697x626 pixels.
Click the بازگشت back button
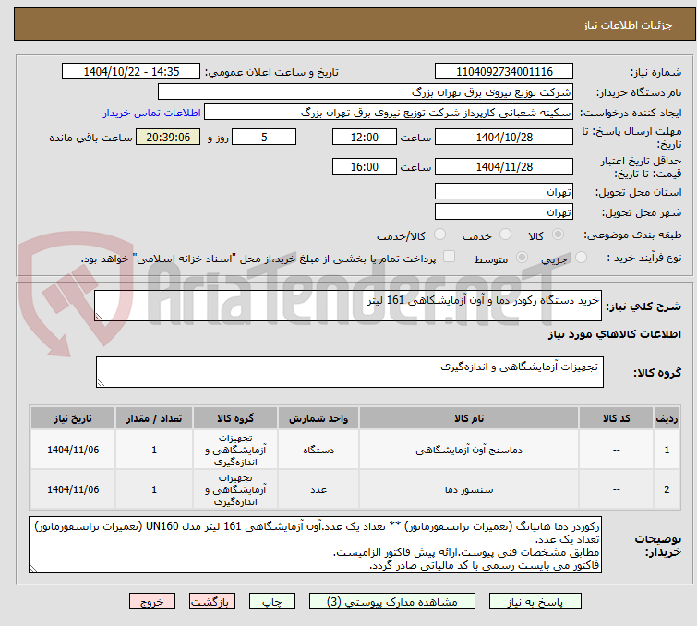click(x=212, y=602)
